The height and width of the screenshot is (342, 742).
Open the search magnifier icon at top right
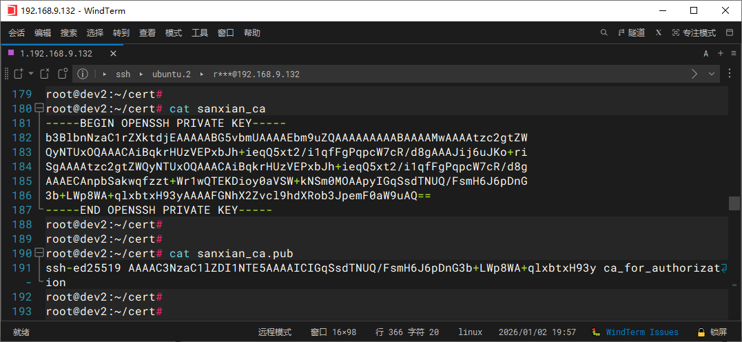[604, 32]
